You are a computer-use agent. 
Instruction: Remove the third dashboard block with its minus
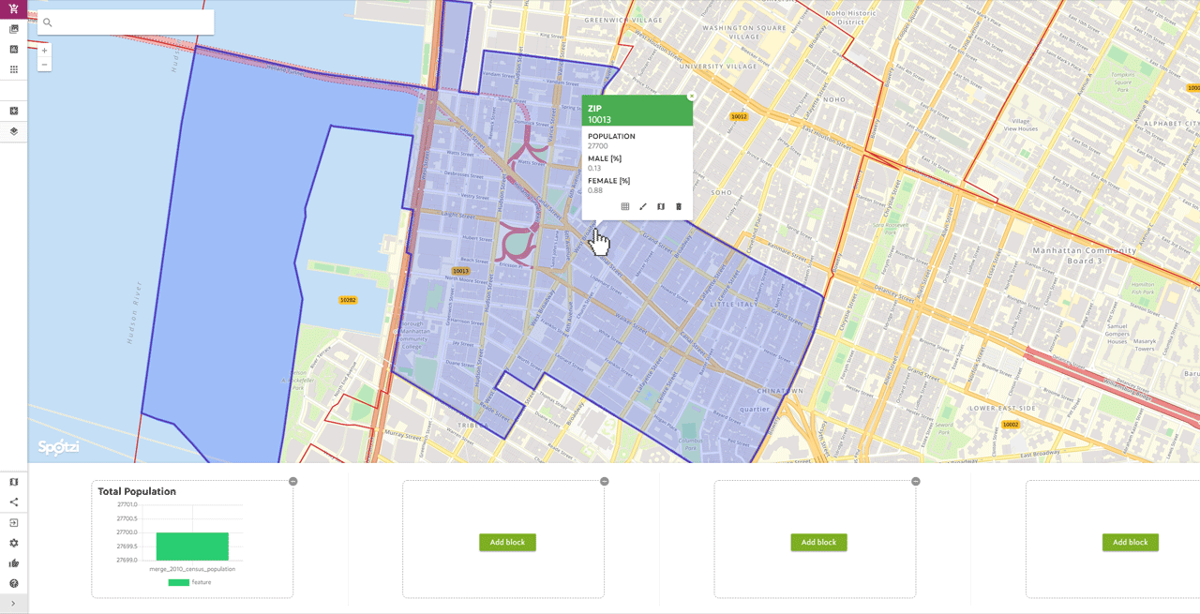pyautogui.click(x=916, y=481)
